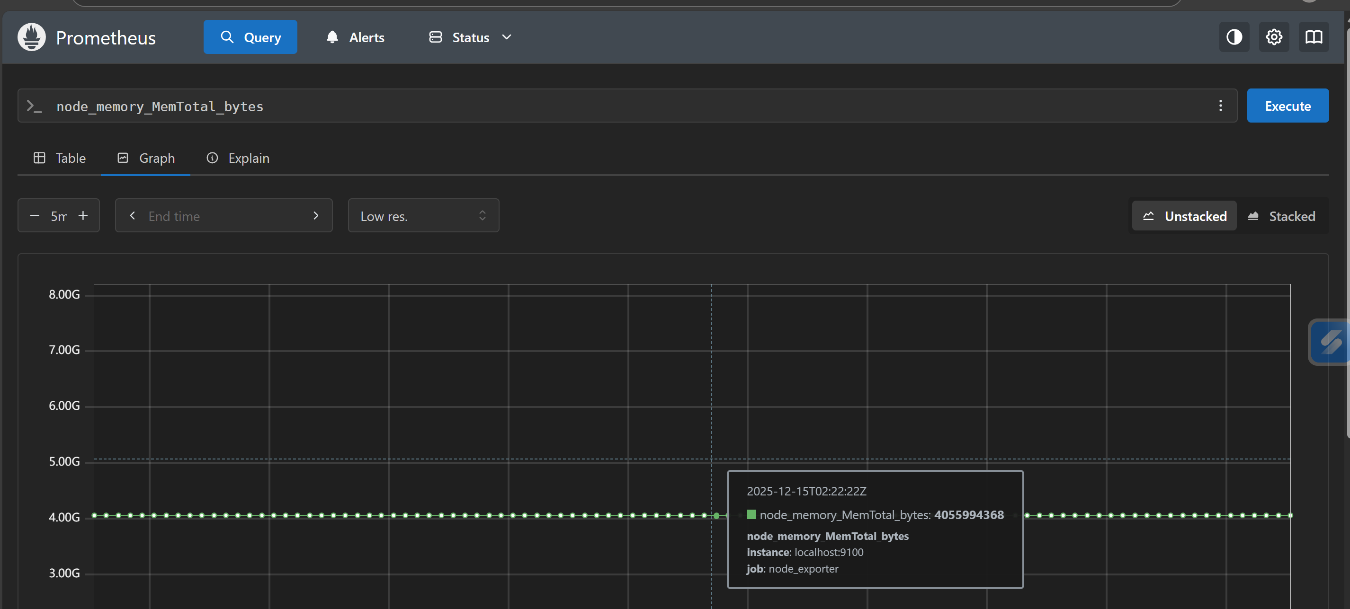Open documentation via the book icon
This screenshot has height=609, width=1350.
click(1314, 37)
